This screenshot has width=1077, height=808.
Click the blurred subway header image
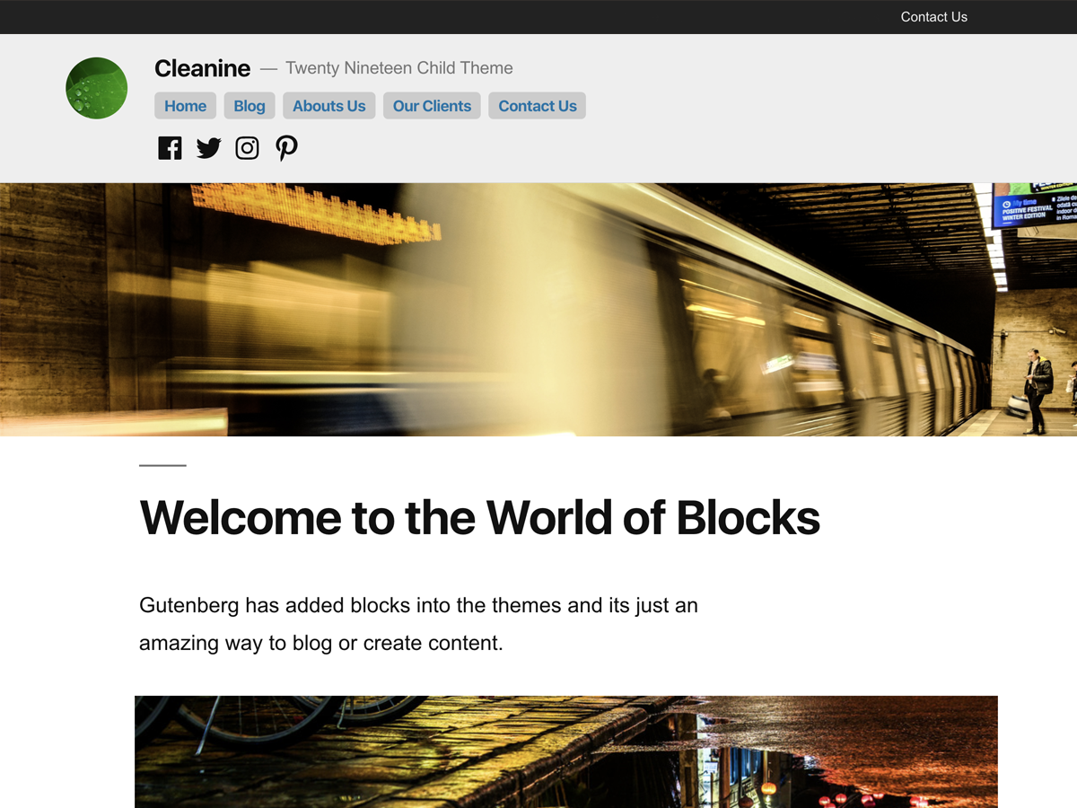point(538,310)
